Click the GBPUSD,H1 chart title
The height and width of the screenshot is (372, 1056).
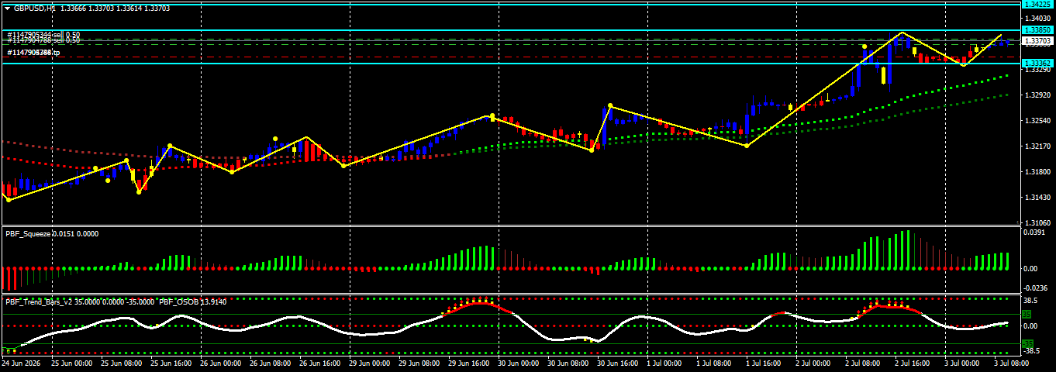coord(34,8)
